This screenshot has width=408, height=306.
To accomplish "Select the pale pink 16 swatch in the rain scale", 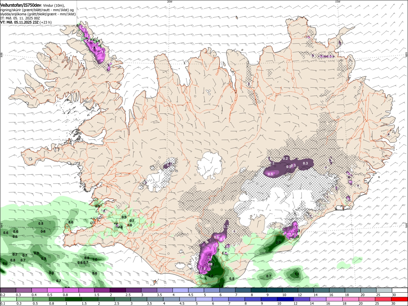I will pyautogui.click(x=335, y=299).
